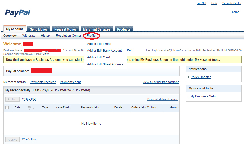Select Add or Edit Card
Screen dimensions: 247x150
coord(98,57)
